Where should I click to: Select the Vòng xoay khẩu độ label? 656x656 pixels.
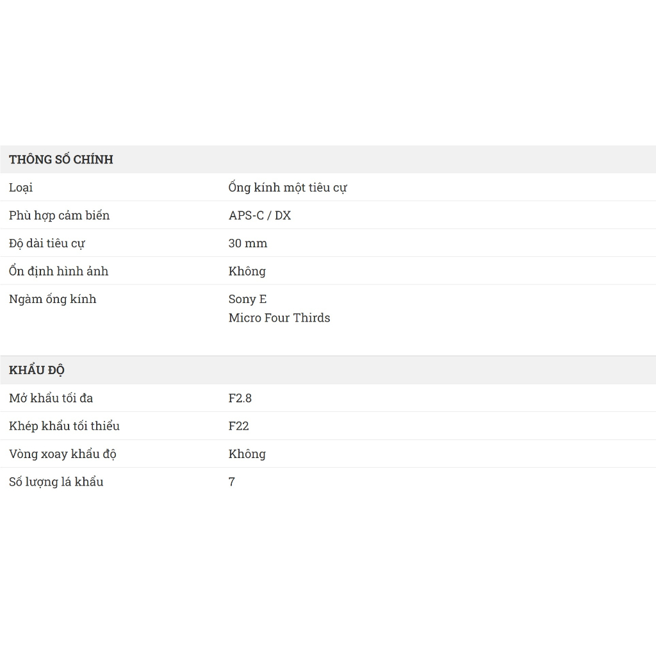tap(62, 454)
